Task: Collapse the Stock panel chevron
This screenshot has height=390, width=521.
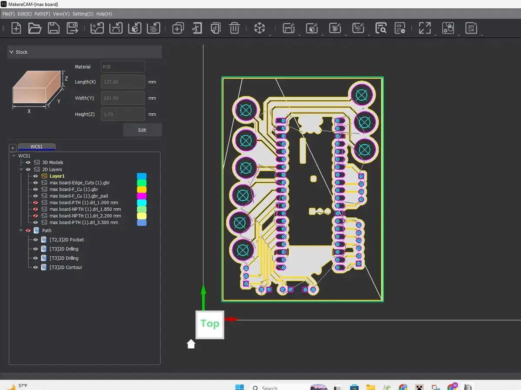Action: [x=12, y=52]
